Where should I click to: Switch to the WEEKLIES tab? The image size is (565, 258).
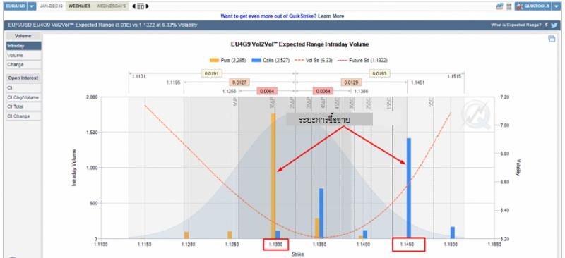[80, 6]
